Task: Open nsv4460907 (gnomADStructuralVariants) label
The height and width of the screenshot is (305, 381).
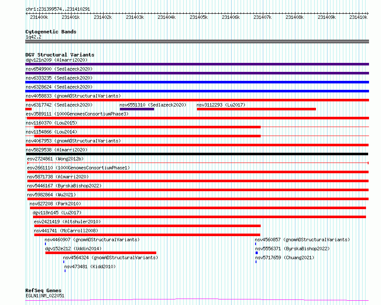Action: (x=92, y=240)
